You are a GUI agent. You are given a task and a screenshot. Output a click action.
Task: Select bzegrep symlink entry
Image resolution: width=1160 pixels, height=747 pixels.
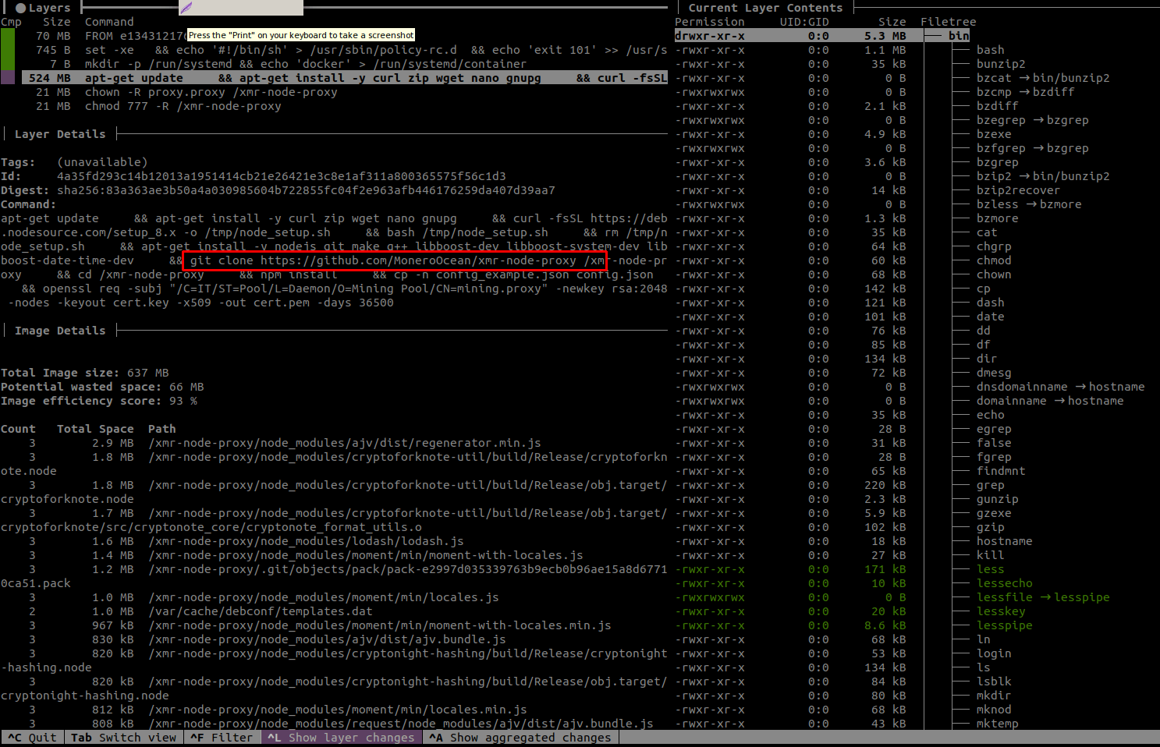coord(1032,120)
